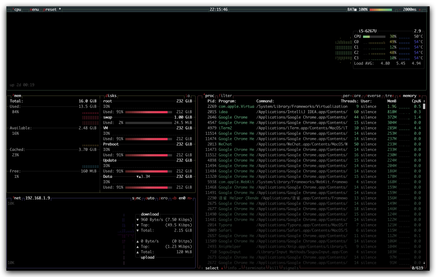The height and width of the screenshot is (277, 436).
Task: Click the swap disk entry
Action: pos(108,117)
